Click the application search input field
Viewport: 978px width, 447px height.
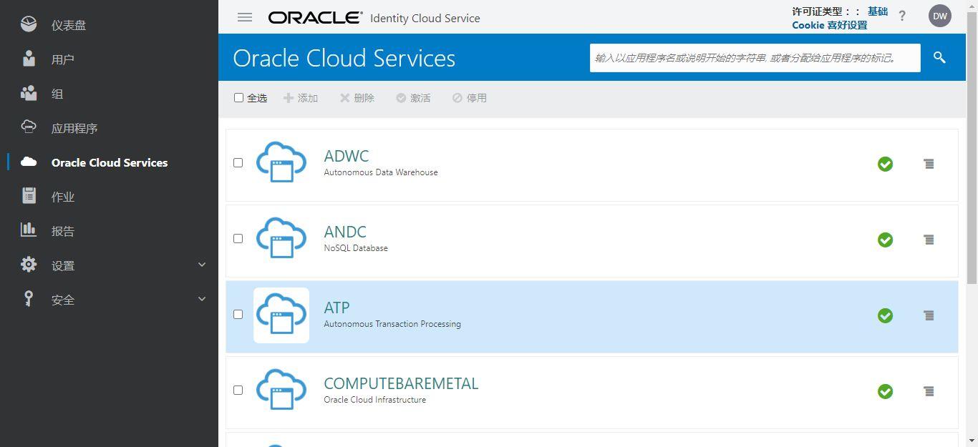pyautogui.click(x=755, y=57)
